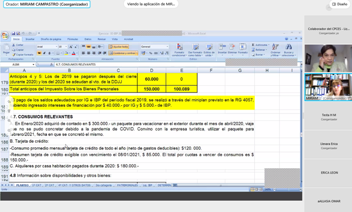Switch to the Revisar ribbon tab
The height and width of the screenshot is (212, 352).
102,39
